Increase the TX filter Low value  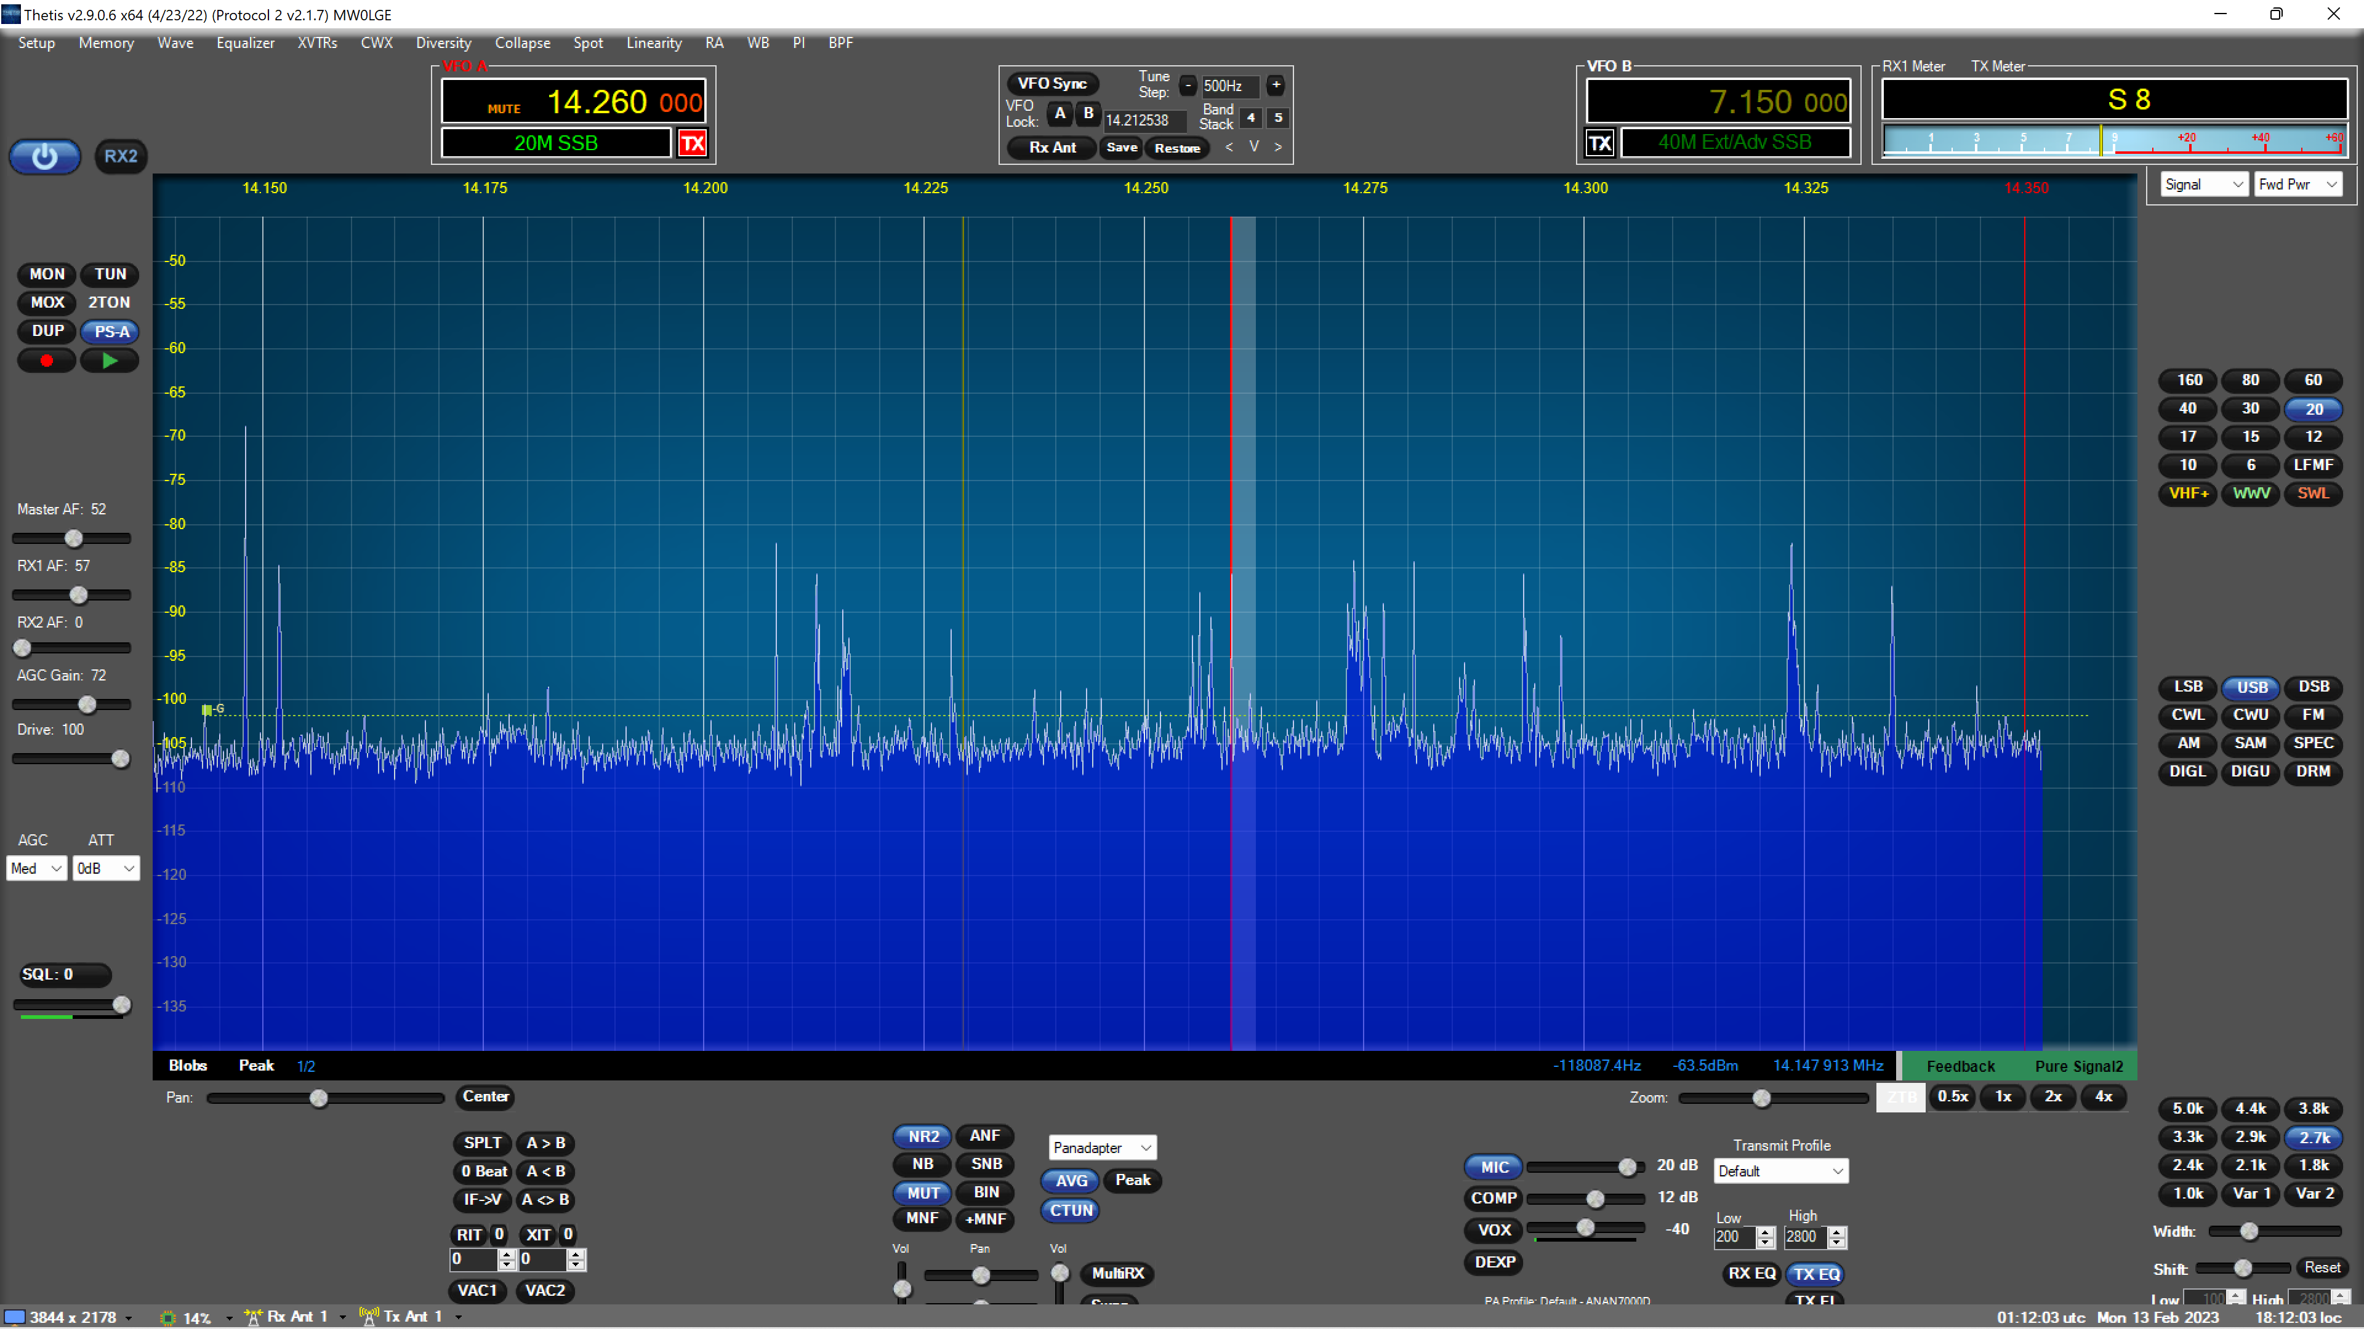pyautogui.click(x=1766, y=1232)
